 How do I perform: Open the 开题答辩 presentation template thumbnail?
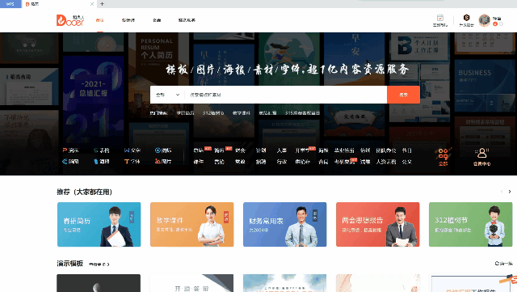[x=191, y=283]
